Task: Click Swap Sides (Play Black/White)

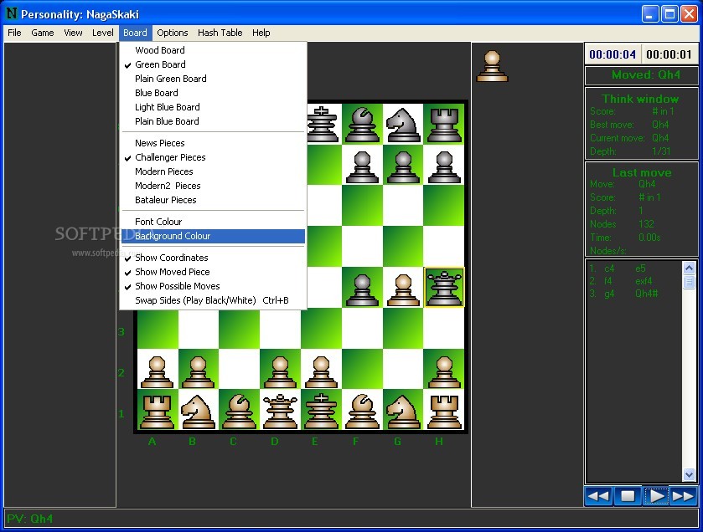Action: [214, 300]
